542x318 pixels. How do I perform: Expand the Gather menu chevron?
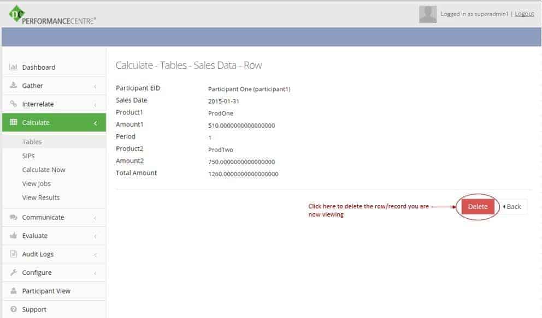pyautogui.click(x=96, y=86)
